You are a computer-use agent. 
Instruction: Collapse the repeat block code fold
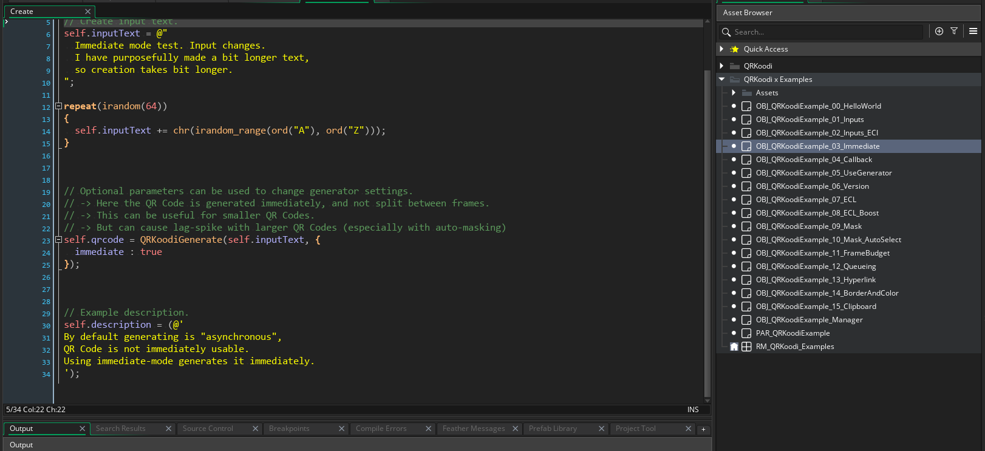pyautogui.click(x=59, y=106)
